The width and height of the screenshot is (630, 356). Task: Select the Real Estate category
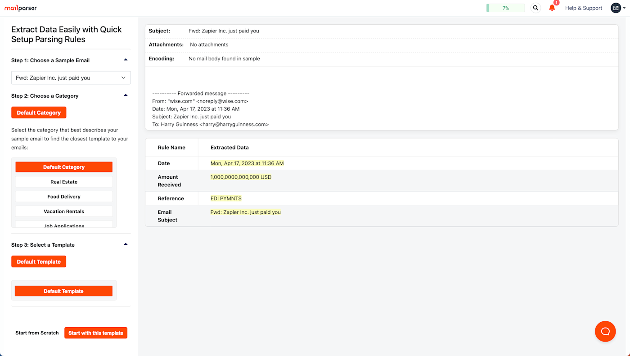point(64,182)
